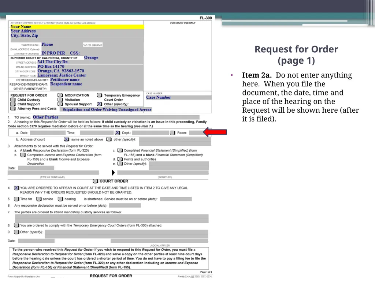The image size is (375, 281).
Task: Check the 'hearing' box in item 5
Action: pyautogui.click(x=60, y=199)
